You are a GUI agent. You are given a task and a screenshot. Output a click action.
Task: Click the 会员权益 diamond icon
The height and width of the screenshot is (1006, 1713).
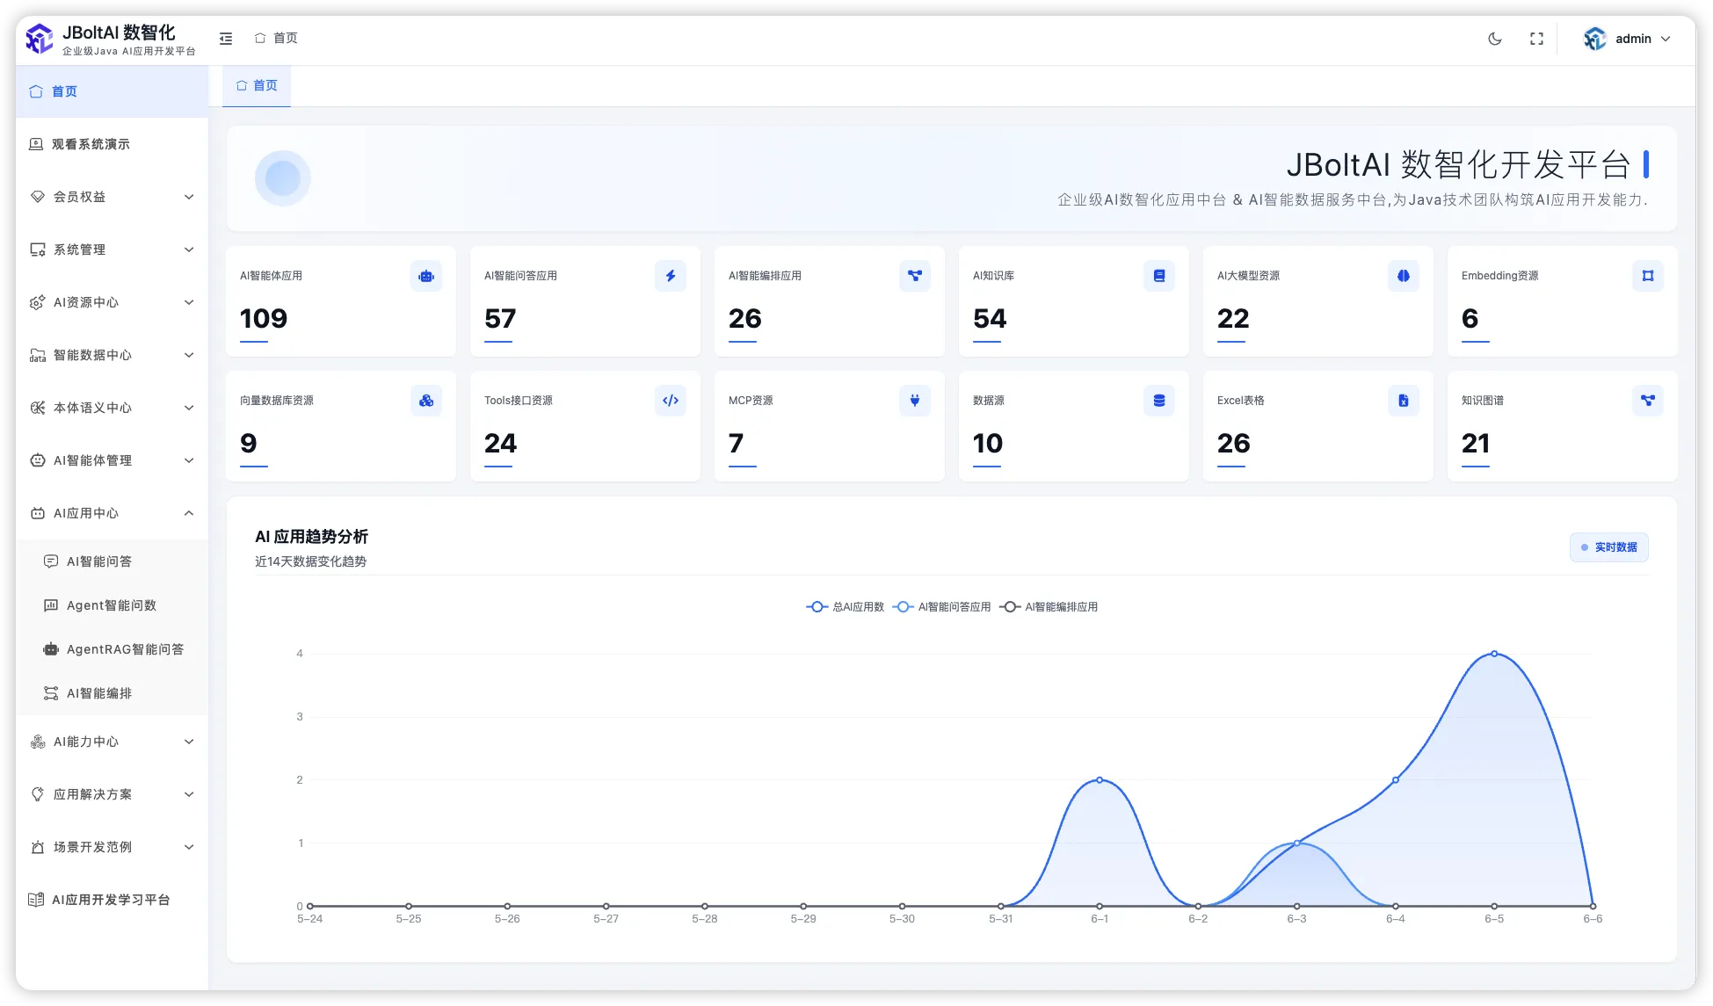click(x=38, y=197)
